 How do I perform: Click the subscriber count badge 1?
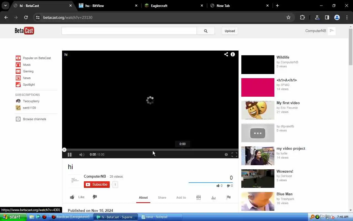click(x=115, y=185)
